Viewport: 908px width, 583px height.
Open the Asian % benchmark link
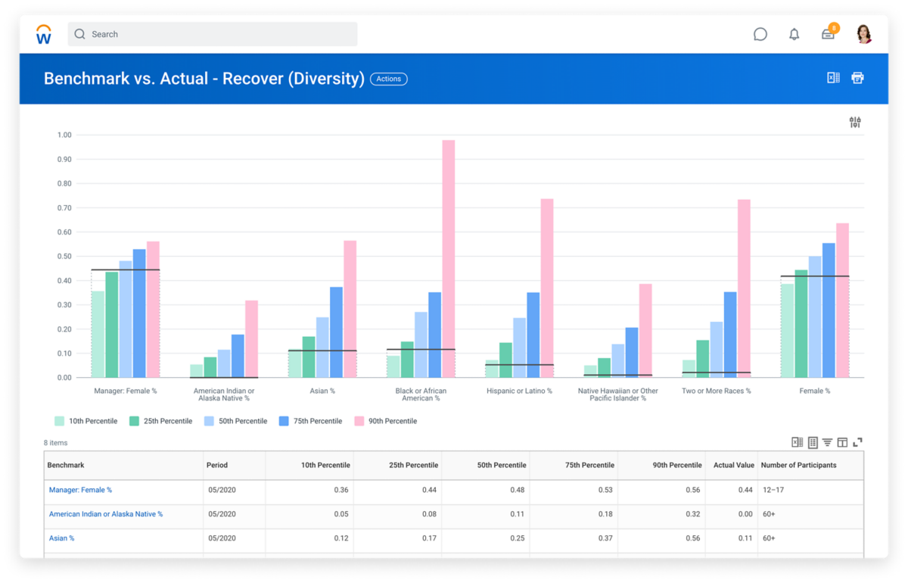pyautogui.click(x=61, y=538)
